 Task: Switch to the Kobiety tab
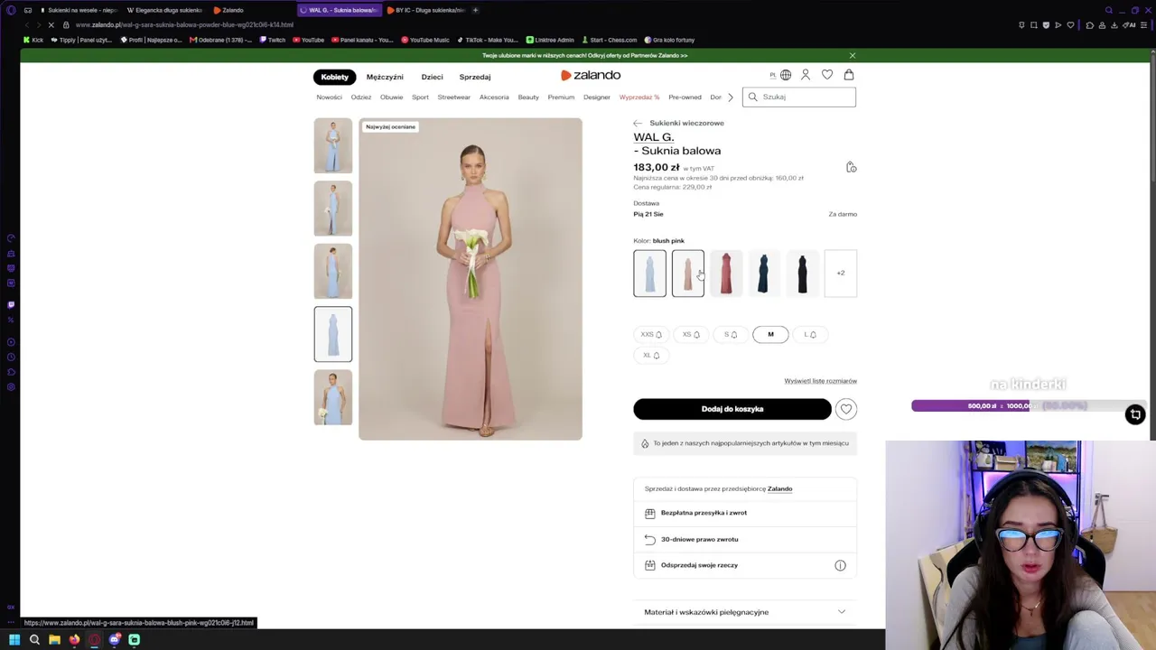pyautogui.click(x=334, y=77)
